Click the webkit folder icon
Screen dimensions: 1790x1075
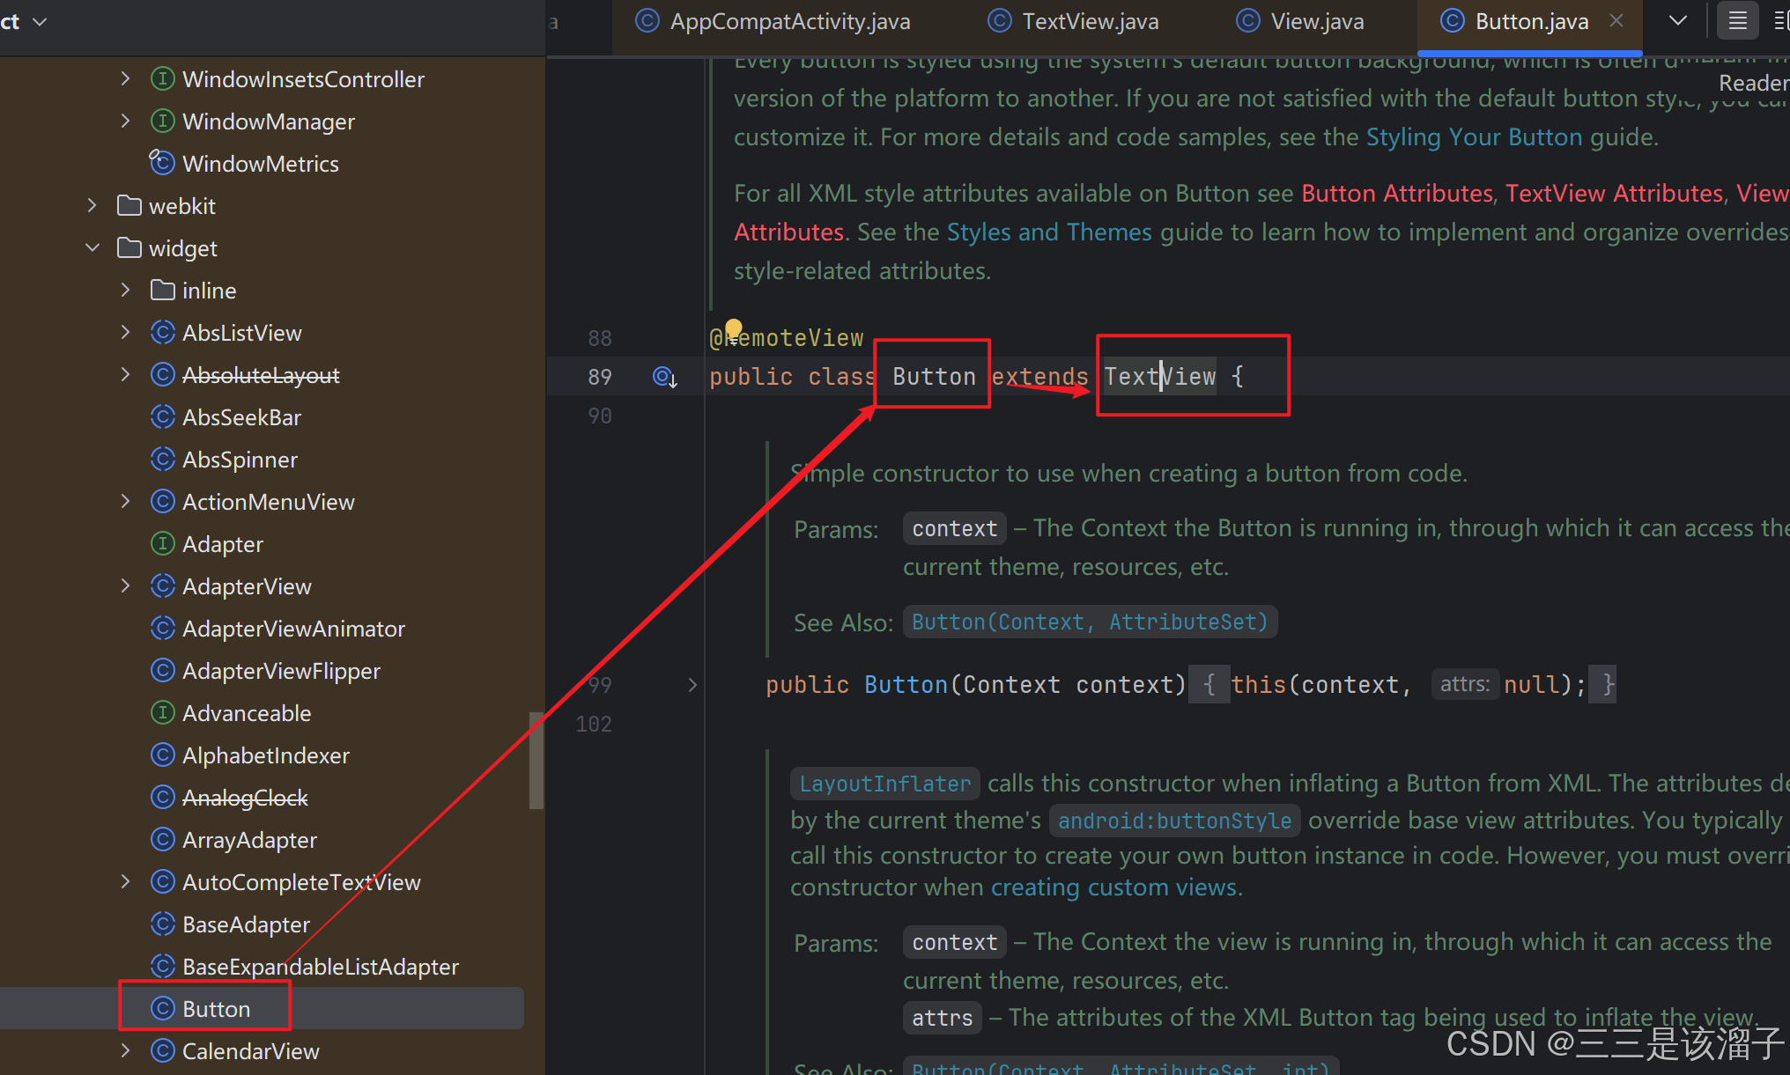coord(129,206)
